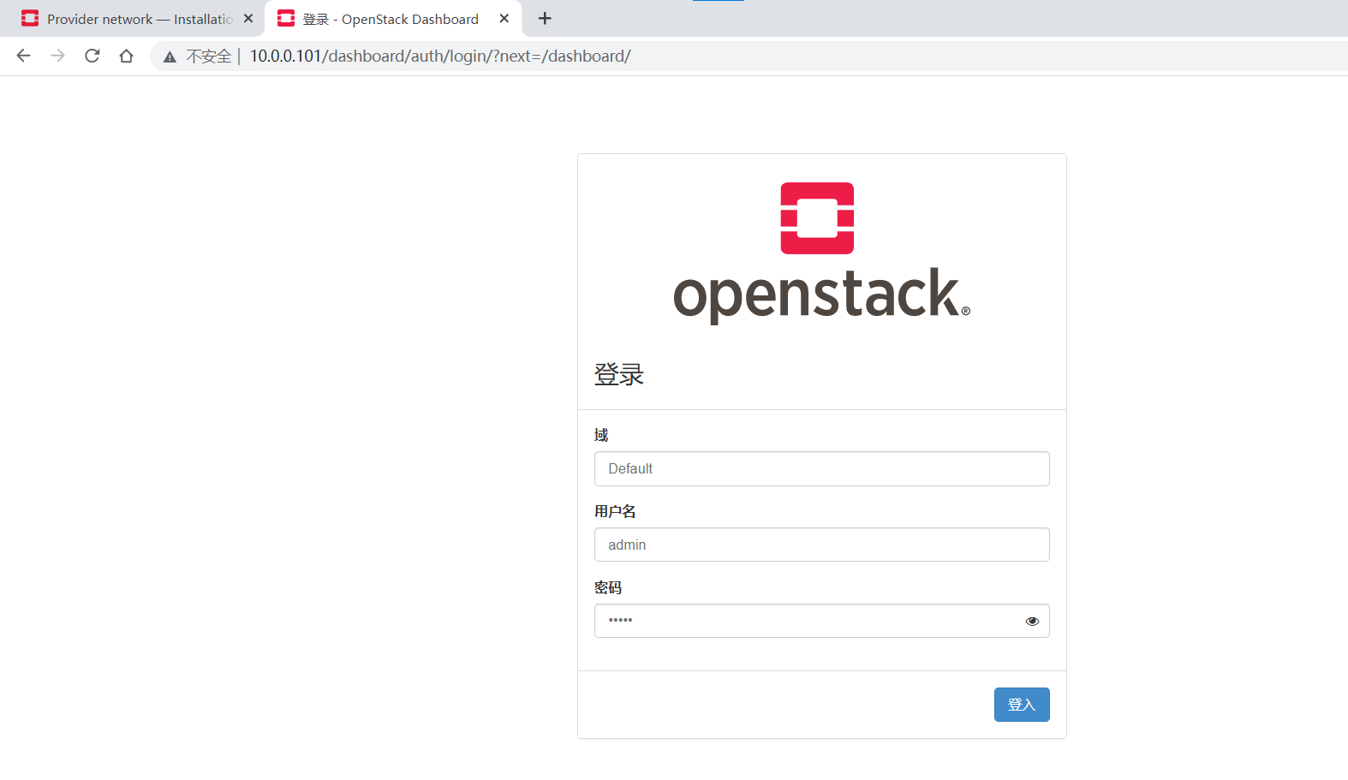Viewport: 1348px width, 780px height.
Task: Focus the address bar URL
Action: tap(440, 57)
